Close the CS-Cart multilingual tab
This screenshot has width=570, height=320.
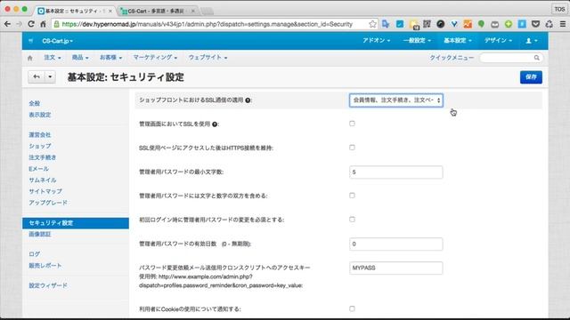tap(193, 12)
